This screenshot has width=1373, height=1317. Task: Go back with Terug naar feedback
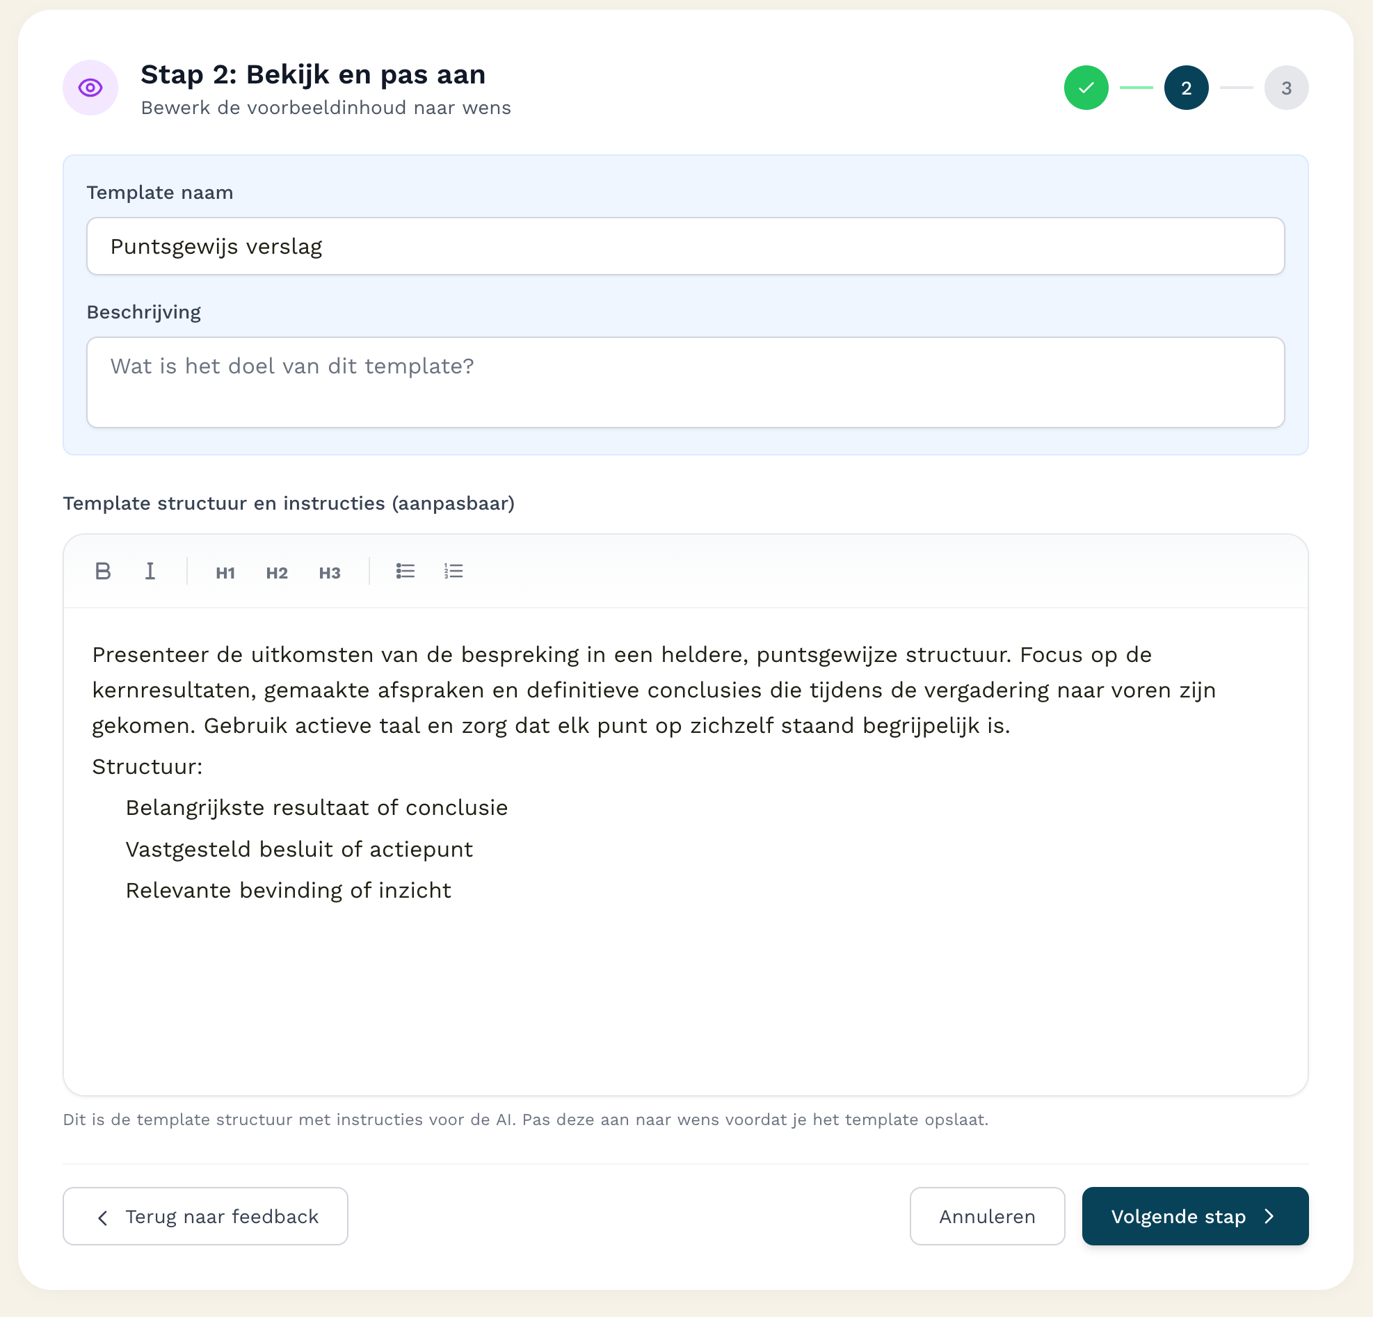click(205, 1216)
